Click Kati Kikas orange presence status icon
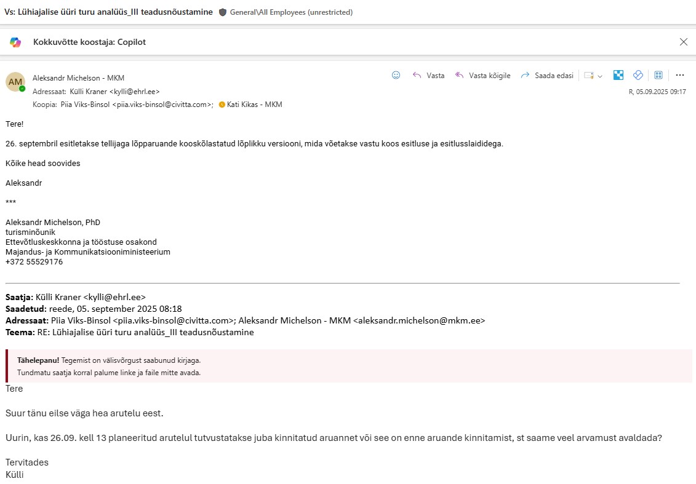Image resolution: width=696 pixels, height=484 pixels. pos(222,105)
